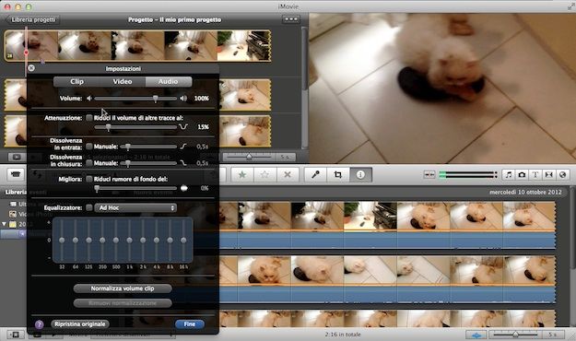Select the first project clip thumbnail

(x=31, y=45)
